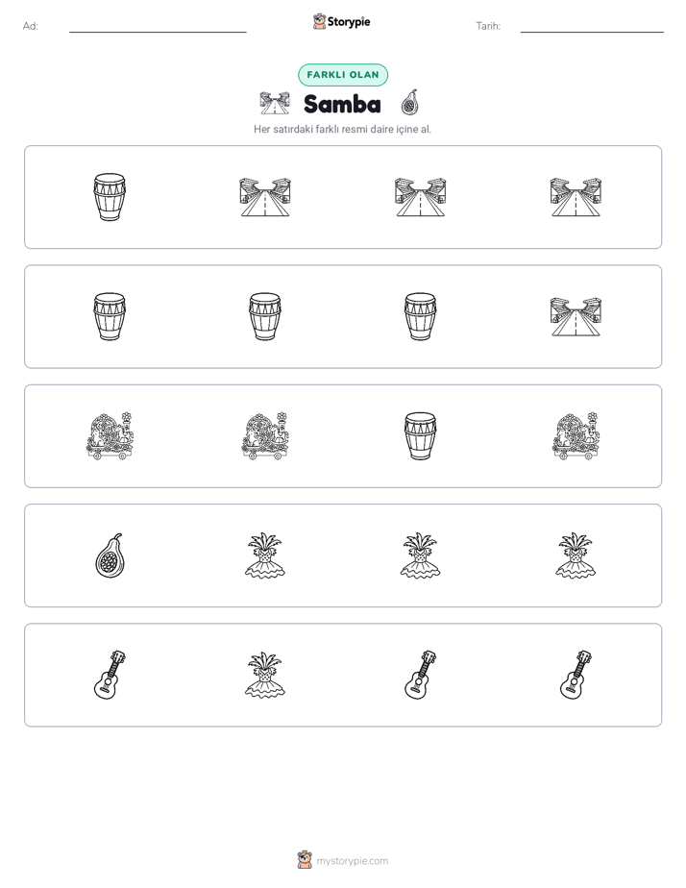The height and width of the screenshot is (888, 686).
Task: Select the middle drum in row two
Action: click(265, 316)
